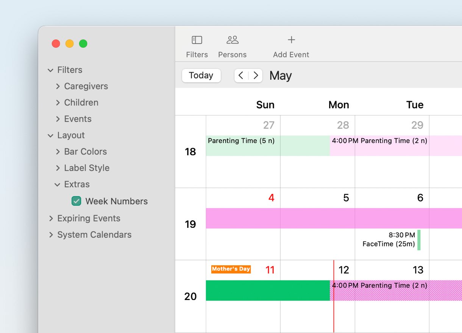Click the Tue column header
The image size is (462, 333).
(x=415, y=105)
